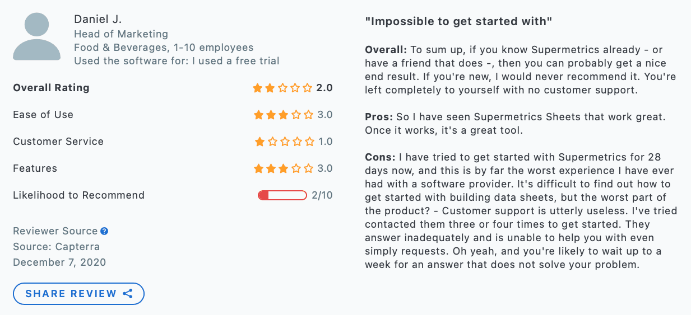Click the Reviewer Source label
Screen dimensions: 691x315
(x=55, y=231)
